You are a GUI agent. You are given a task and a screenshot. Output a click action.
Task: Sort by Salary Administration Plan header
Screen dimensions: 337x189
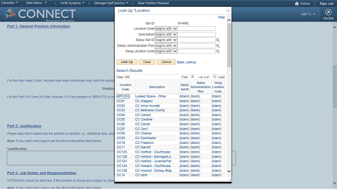[x=201, y=87]
